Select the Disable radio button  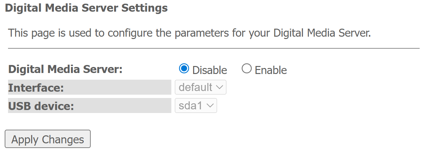pos(184,69)
